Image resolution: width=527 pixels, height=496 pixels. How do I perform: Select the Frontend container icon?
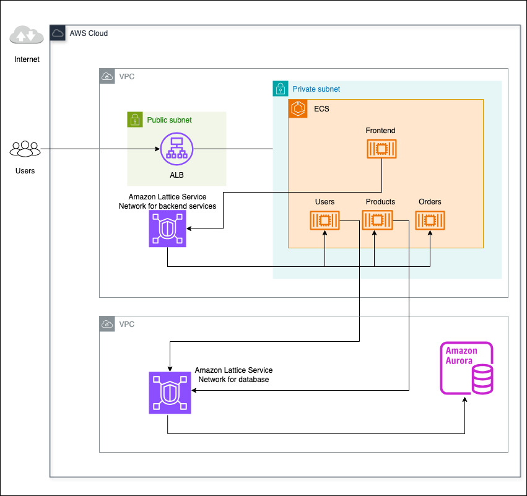click(x=381, y=149)
